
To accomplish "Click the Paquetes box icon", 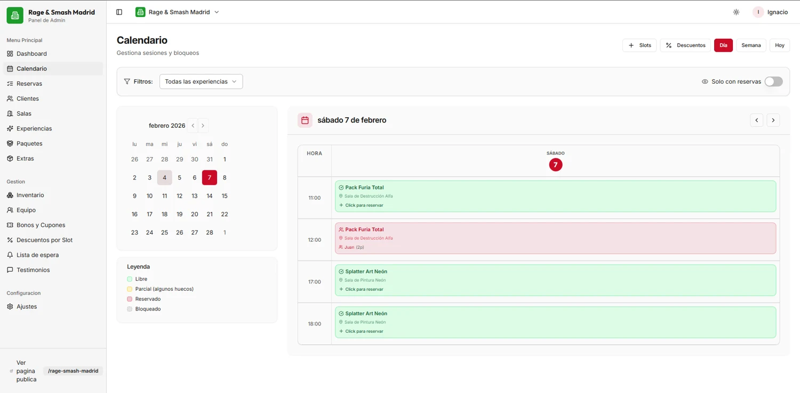I will (x=10, y=143).
